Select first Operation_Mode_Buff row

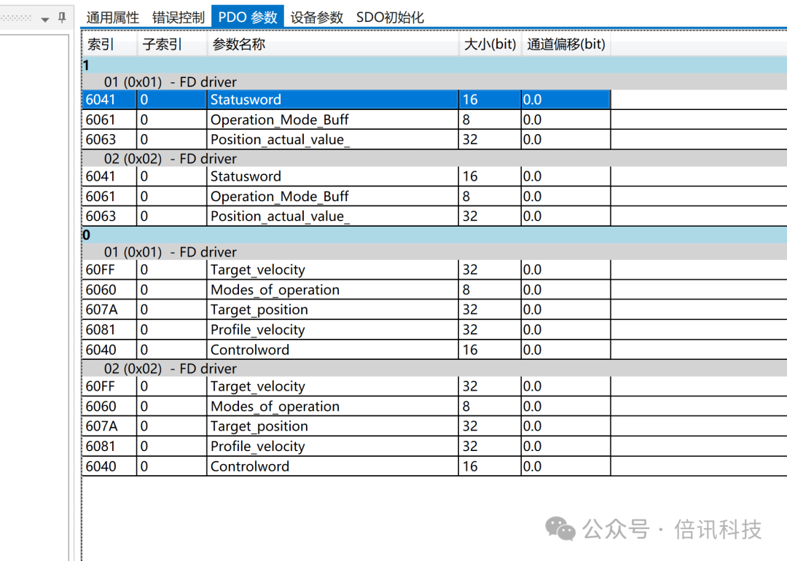point(346,119)
